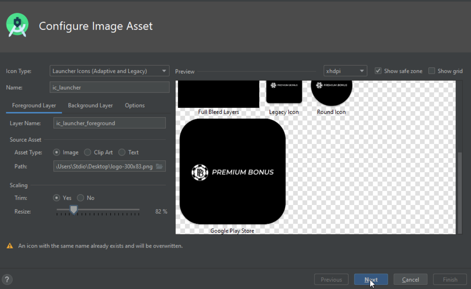Set Trim to Yes
This screenshot has height=289, width=471.
[57, 198]
